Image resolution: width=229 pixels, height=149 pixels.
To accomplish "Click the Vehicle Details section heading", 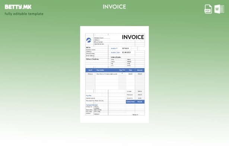I will pos(116,57).
